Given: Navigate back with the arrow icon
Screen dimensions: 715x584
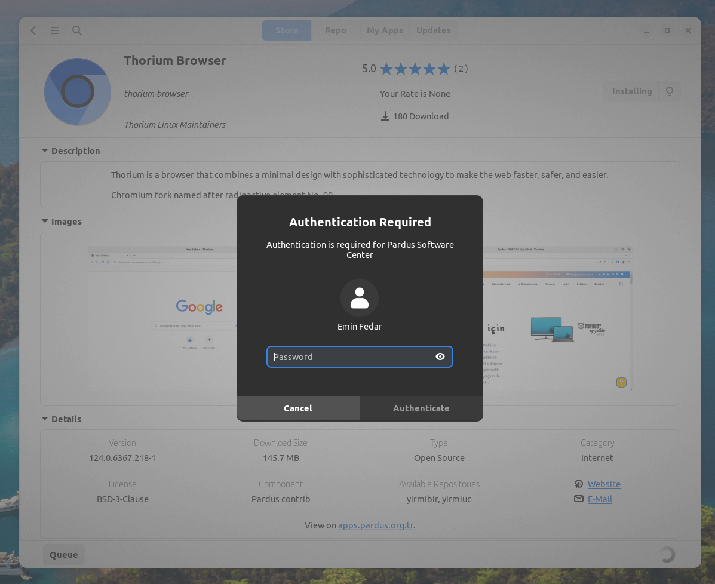Looking at the screenshot, I should click(33, 30).
